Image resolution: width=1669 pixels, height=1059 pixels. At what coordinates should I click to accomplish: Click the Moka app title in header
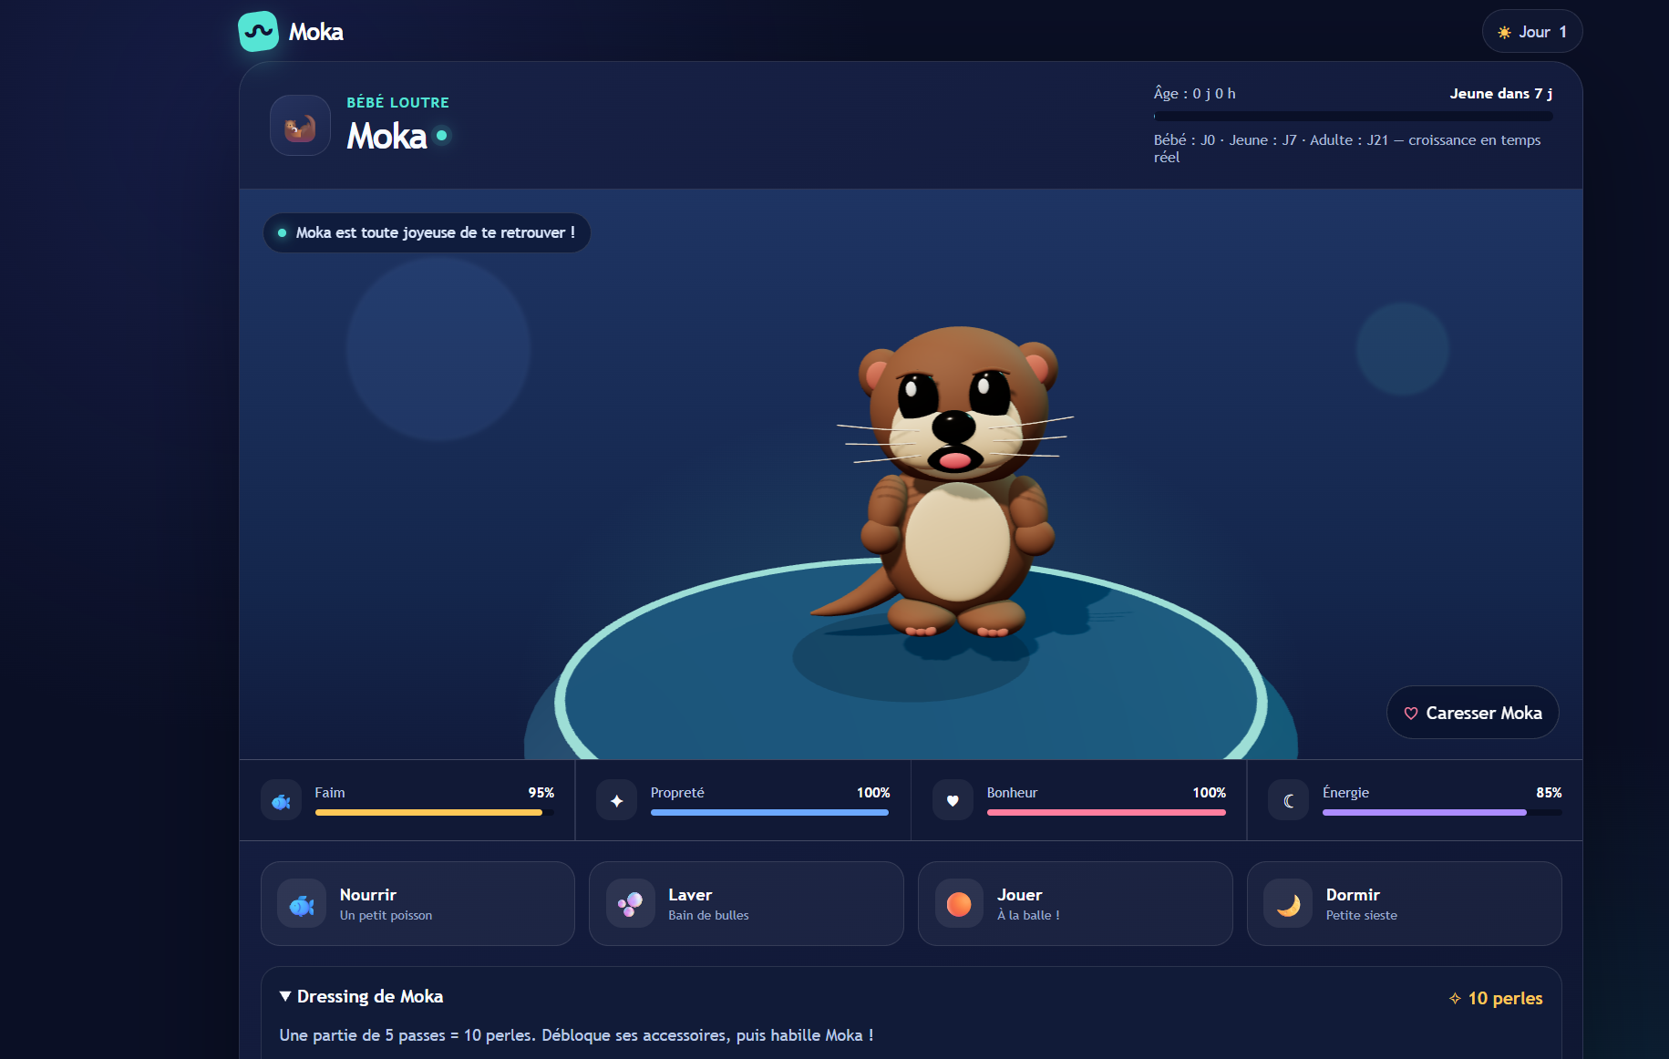pos(316,32)
